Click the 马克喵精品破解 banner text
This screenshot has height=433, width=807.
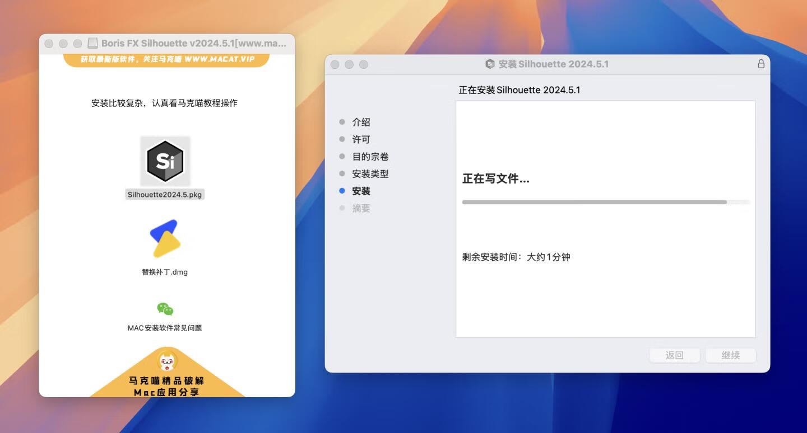pyautogui.click(x=166, y=380)
